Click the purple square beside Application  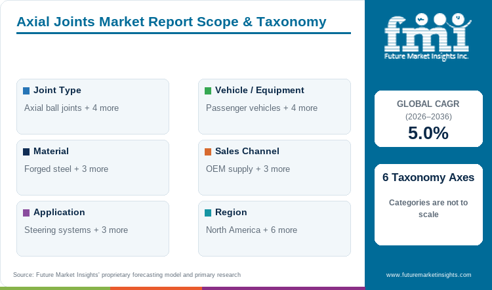[26, 213]
